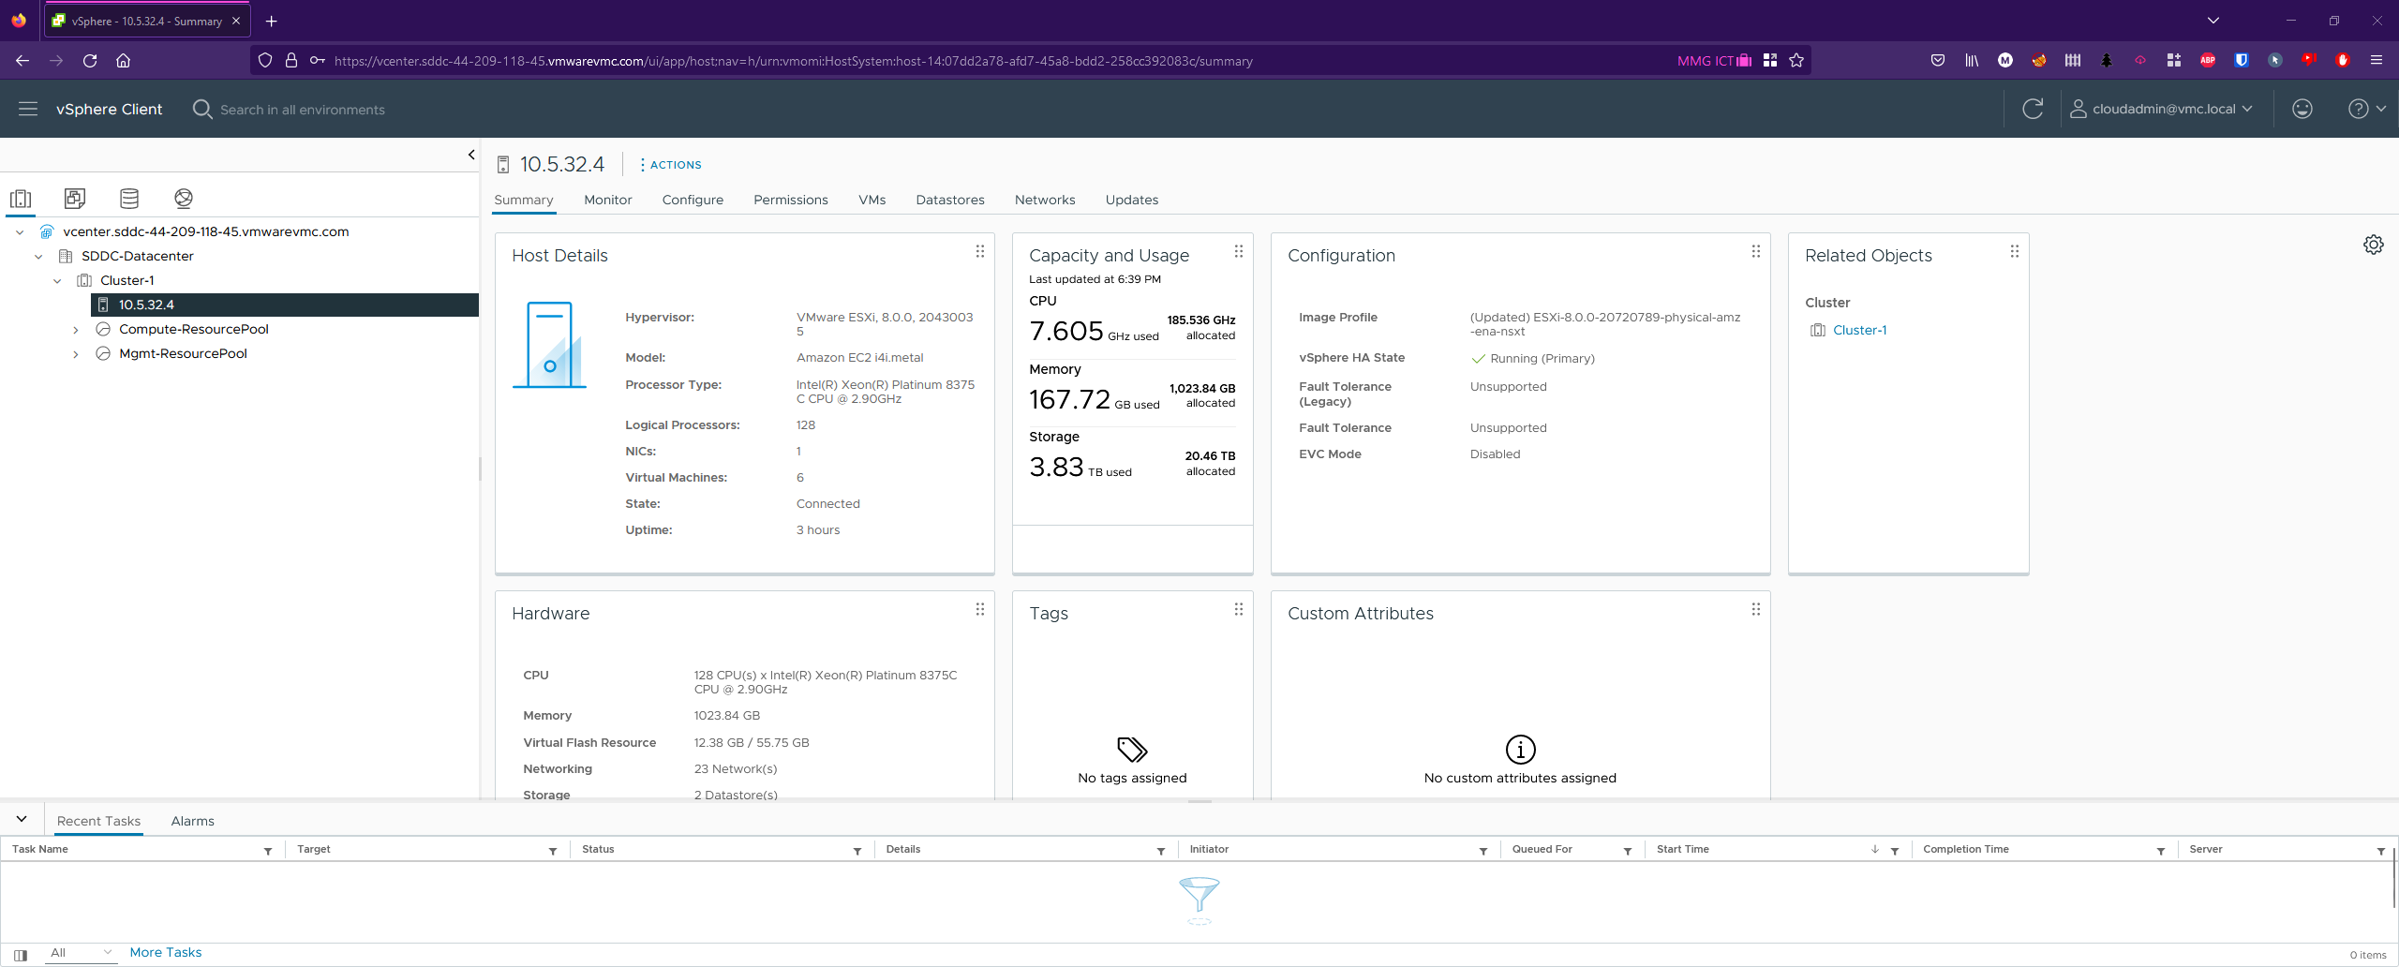Open the More Tasks link
This screenshot has height=967, width=2399.
pyautogui.click(x=166, y=952)
